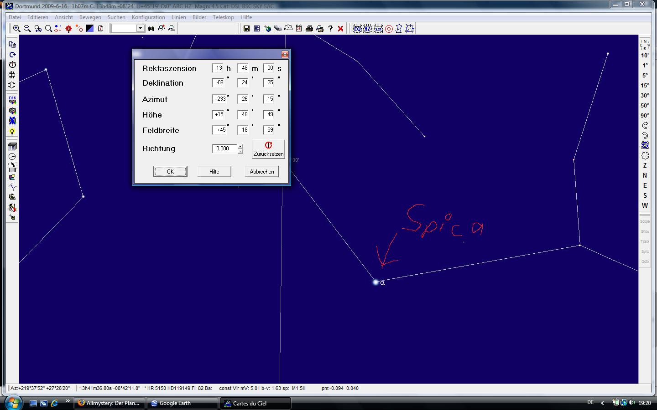The image size is (657, 410).
Task: Click the save floppy disk icon
Action: tap(246, 28)
